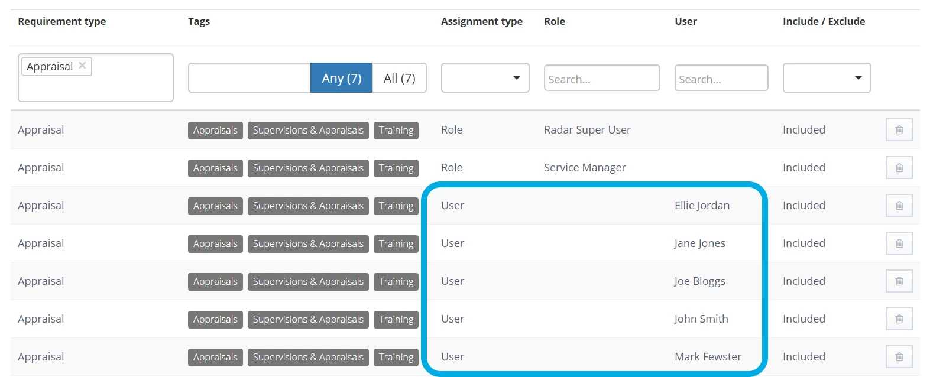Click Training tag in Ellie Jordan row
The image size is (930, 377).
tap(396, 206)
